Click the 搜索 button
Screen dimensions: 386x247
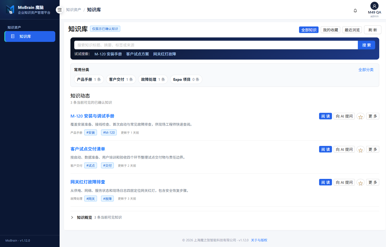[x=366, y=45]
